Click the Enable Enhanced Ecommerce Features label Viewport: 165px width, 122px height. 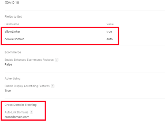(x=29, y=60)
